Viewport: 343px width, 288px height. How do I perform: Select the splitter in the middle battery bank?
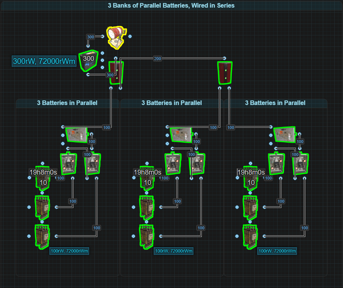(181, 135)
